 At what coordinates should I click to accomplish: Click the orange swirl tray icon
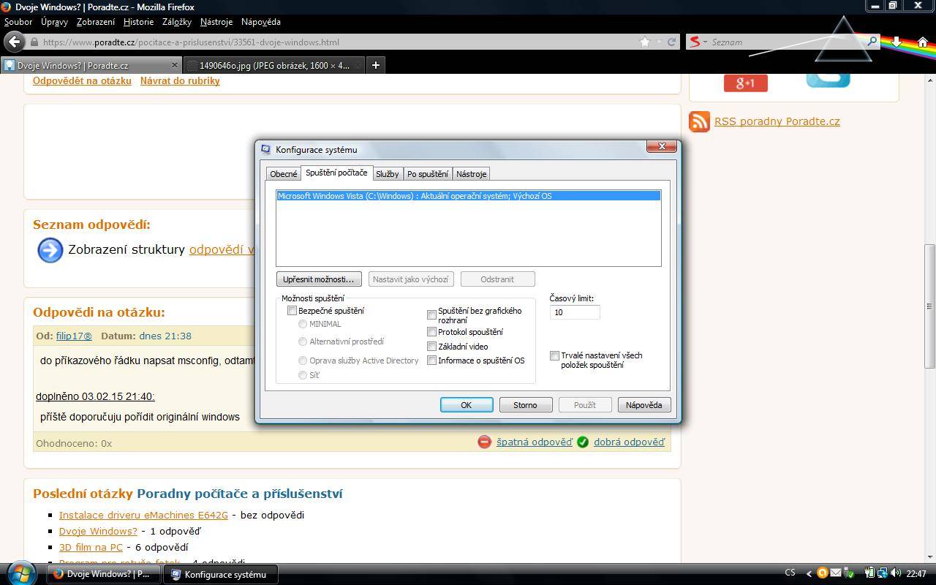[x=822, y=573]
